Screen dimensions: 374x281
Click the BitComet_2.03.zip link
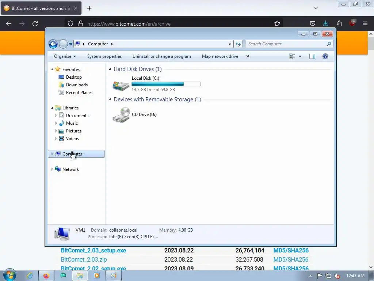click(x=84, y=259)
